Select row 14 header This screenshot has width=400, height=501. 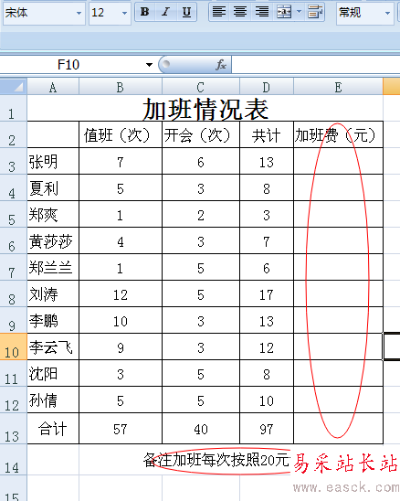[x=13, y=460]
